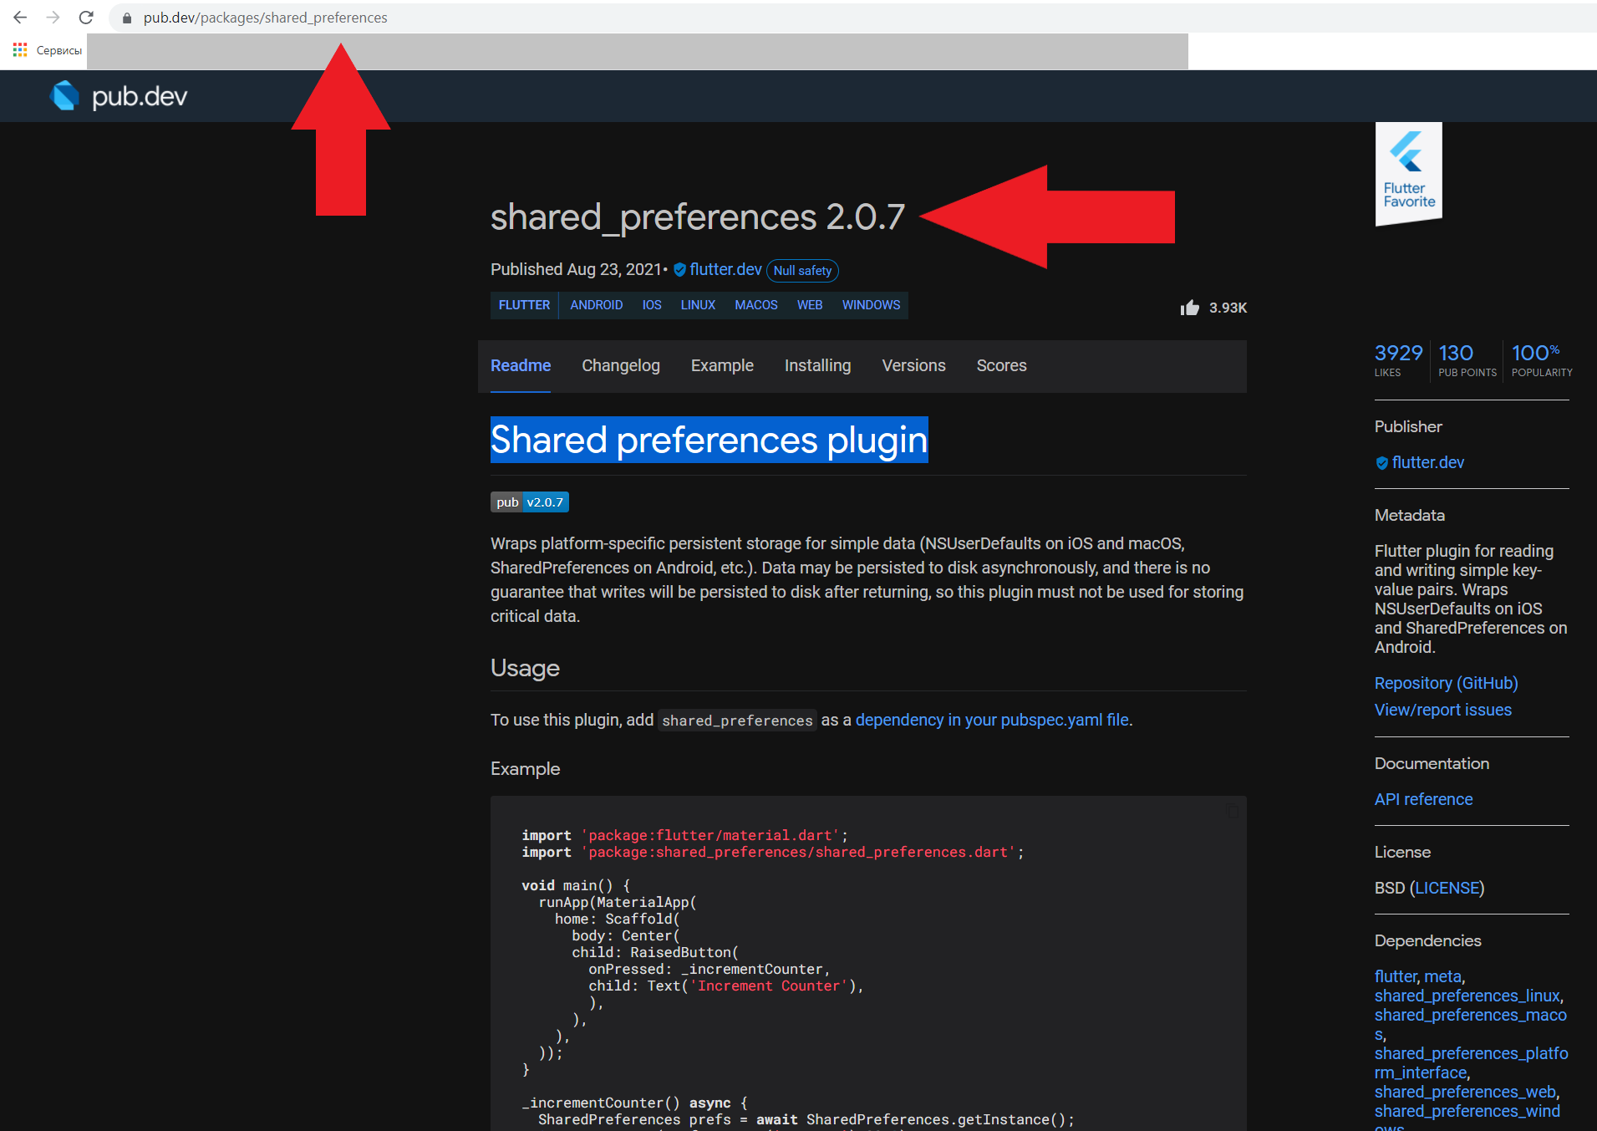Click the flutter dependency link
The width and height of the screenshot is (1597, 1131).
click(1396, 976)
